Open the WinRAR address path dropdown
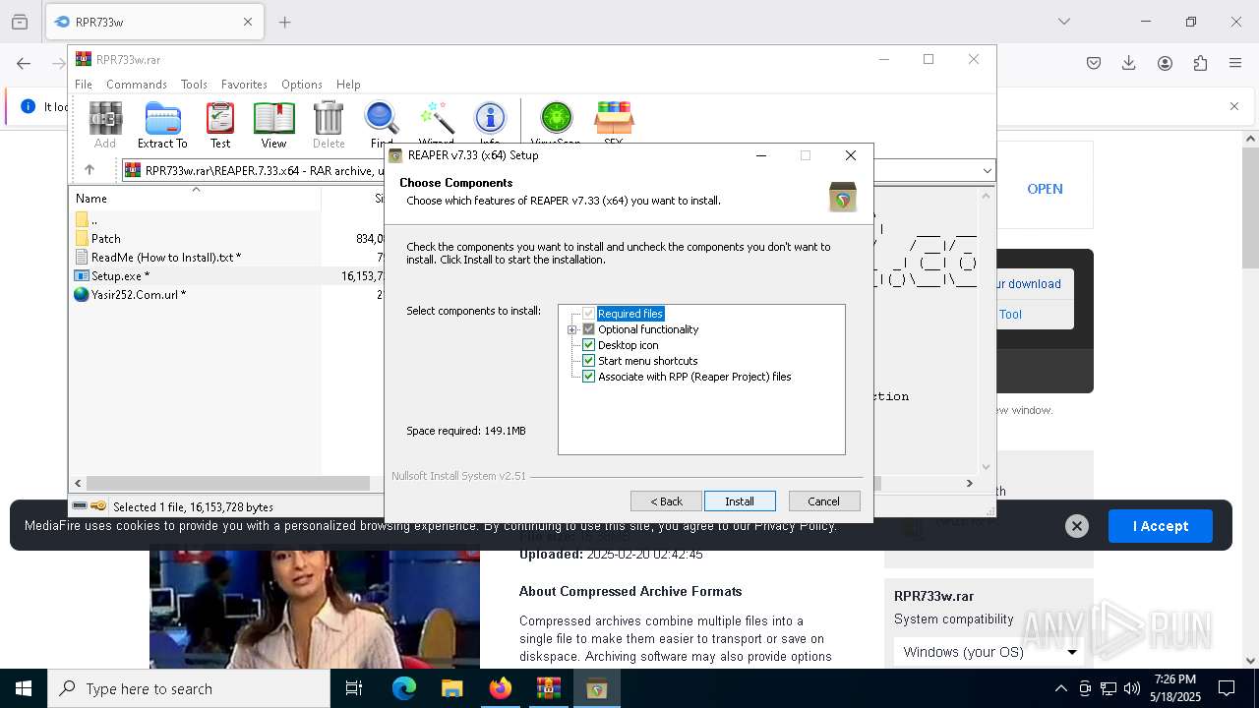The height and width of the screenshot is (708, 1259). (987, 170)
